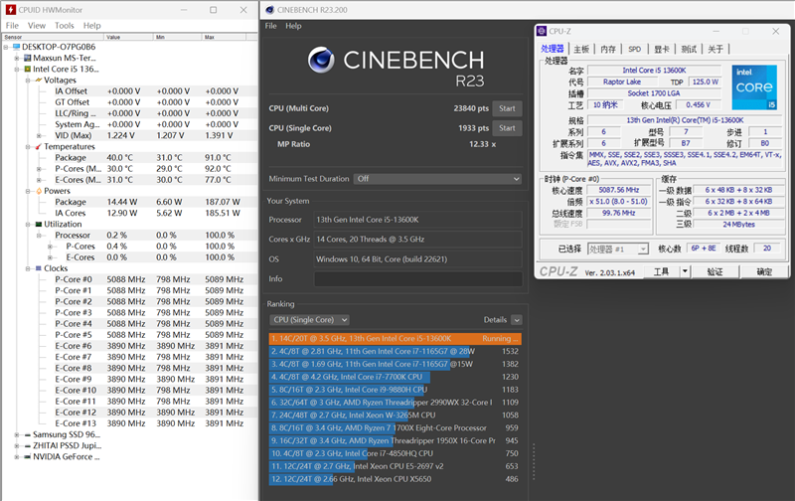Click the 5087.56 MHz core speed value

[618, 190]
